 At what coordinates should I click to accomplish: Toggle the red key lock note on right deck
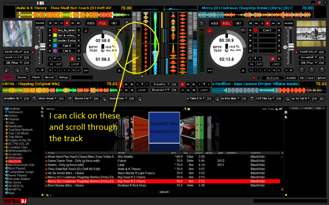pyautogui.click(x=210, y=30)
